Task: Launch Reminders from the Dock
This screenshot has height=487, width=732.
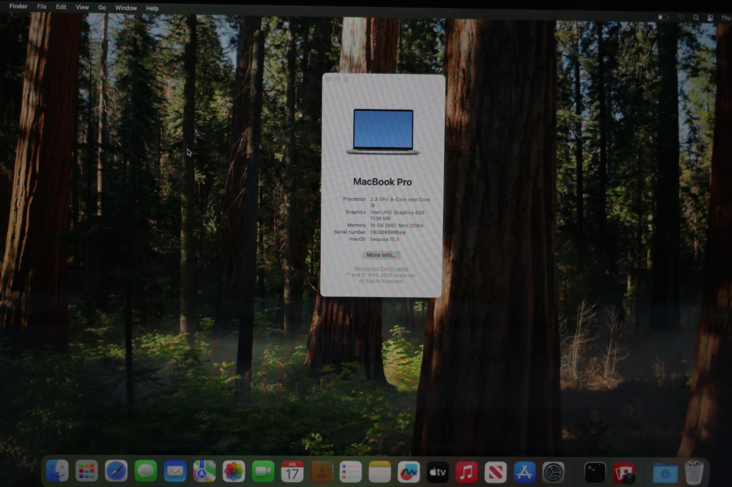Action: 351,471
